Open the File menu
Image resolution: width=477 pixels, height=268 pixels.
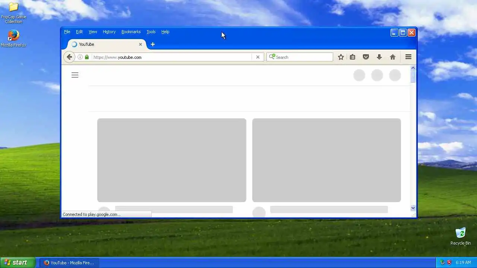pyautogui.click(x=67, y=32)
